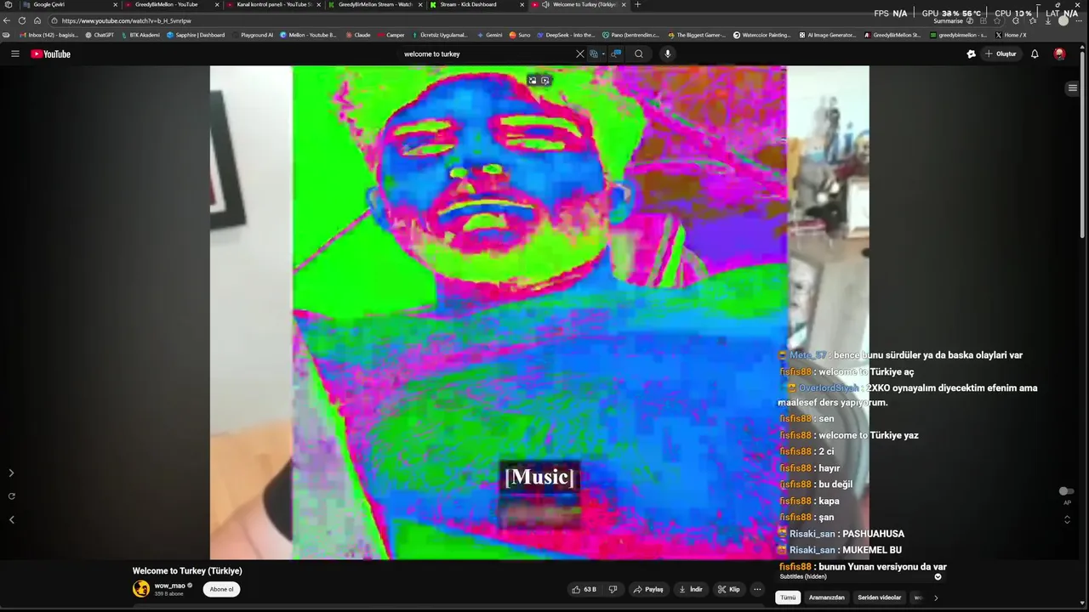Open the AI Image Generator bookmark
The image size is (1089, 612).
pyautogui.click(x=827, y=35)
